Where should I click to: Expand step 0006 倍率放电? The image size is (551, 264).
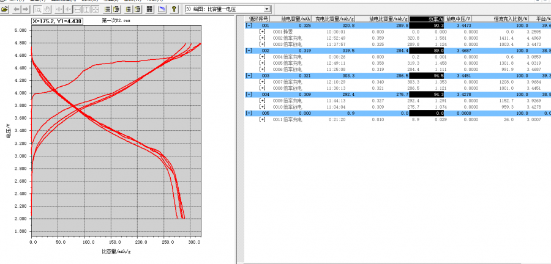[x=262, y=69]
